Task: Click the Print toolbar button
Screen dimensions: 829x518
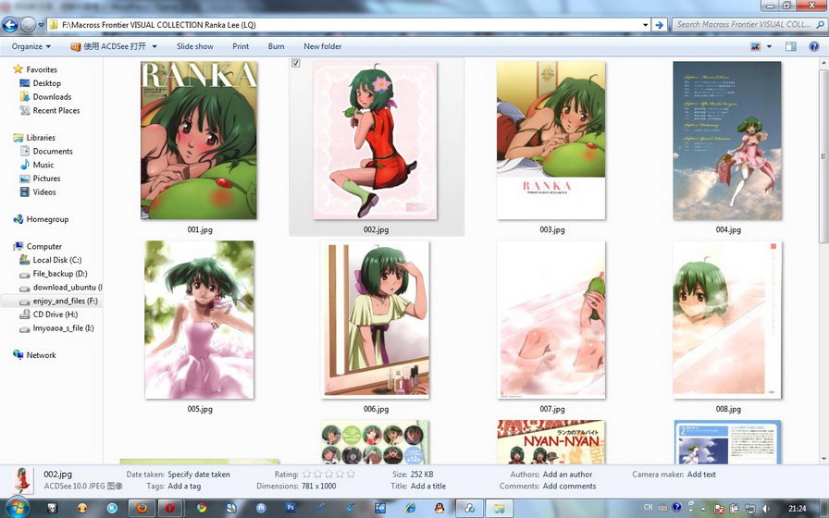Action: (241, 46)
